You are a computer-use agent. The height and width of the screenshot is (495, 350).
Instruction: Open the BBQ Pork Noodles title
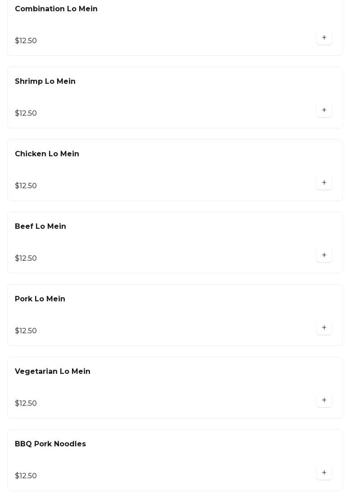[50, 444]
